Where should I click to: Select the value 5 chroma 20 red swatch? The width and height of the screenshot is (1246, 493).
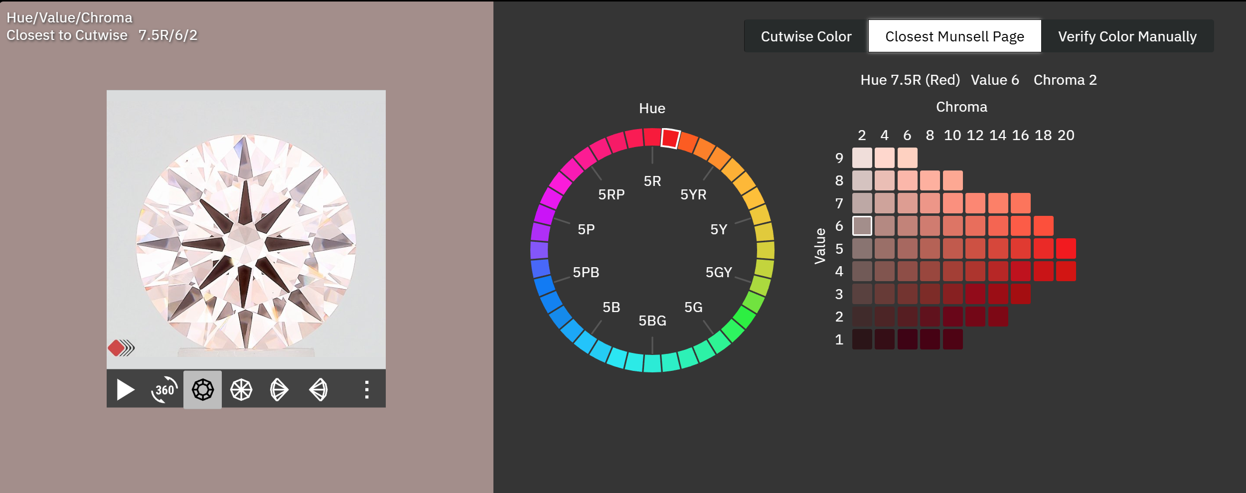click(1066, 249)
